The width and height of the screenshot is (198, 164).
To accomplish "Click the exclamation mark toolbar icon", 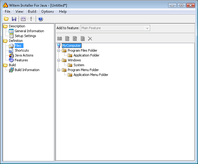I will pos(31,19).
